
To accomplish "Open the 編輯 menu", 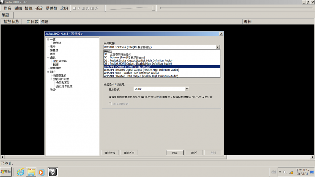I will [18, 8].
